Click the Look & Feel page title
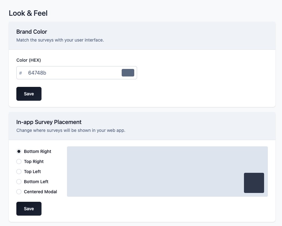Screen dimensions: 282x226 pyautogui.click(x=28, y=13)
